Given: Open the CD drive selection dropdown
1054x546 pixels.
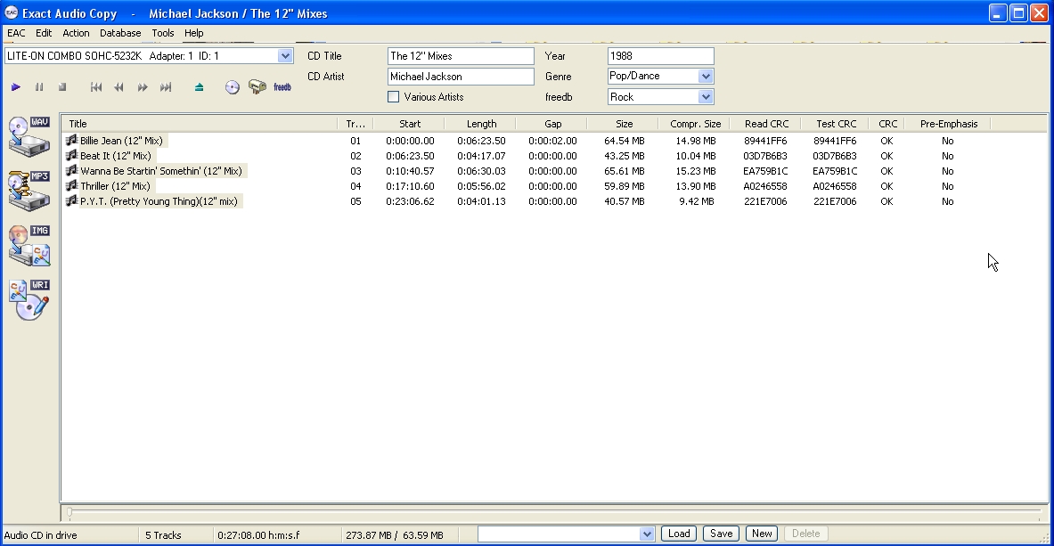Looking at the screenshot, I should pos(285,56).
